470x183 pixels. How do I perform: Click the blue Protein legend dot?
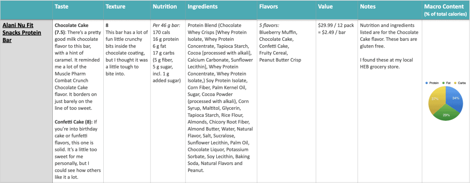tap(426, 83)
